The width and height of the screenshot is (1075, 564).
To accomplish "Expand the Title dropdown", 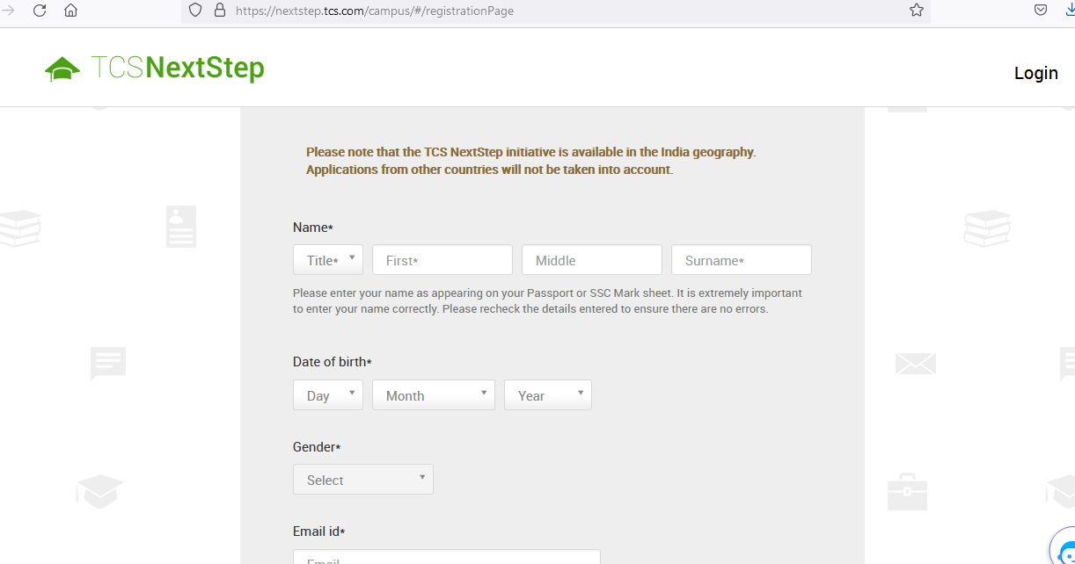I will [327, 260].
